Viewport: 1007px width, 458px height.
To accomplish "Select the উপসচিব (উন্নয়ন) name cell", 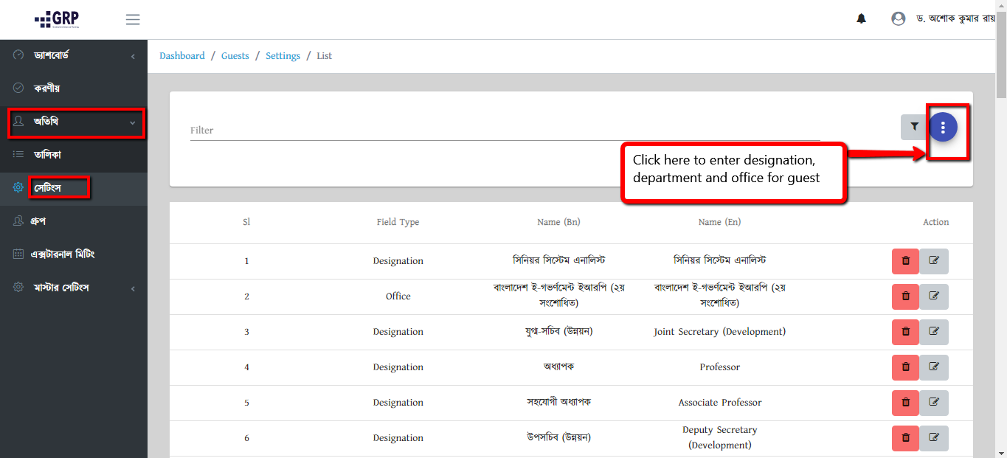I will [x=558, y=437].
